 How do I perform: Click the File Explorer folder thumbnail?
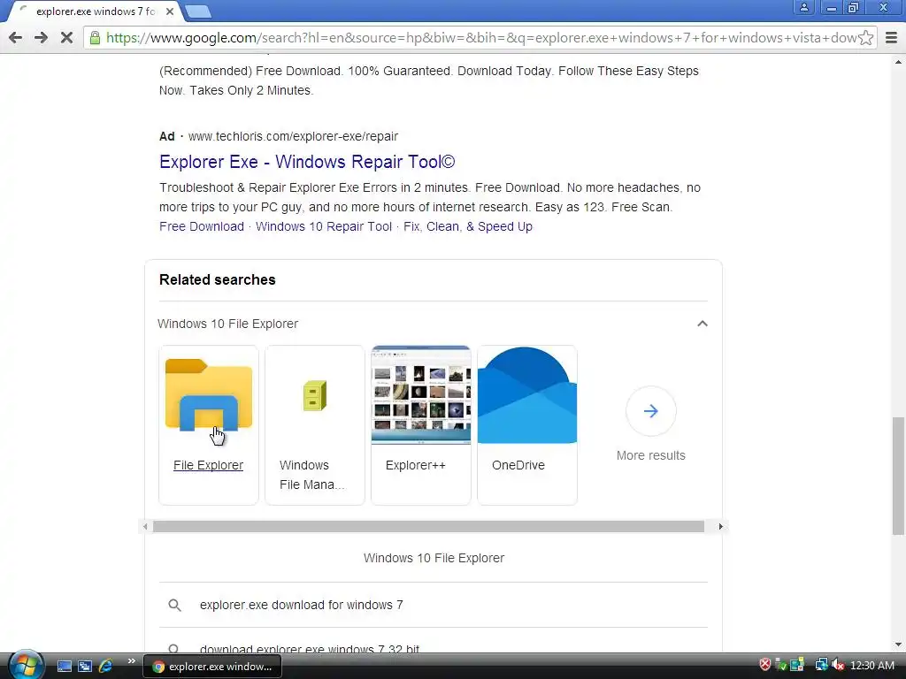click(209, 395)
